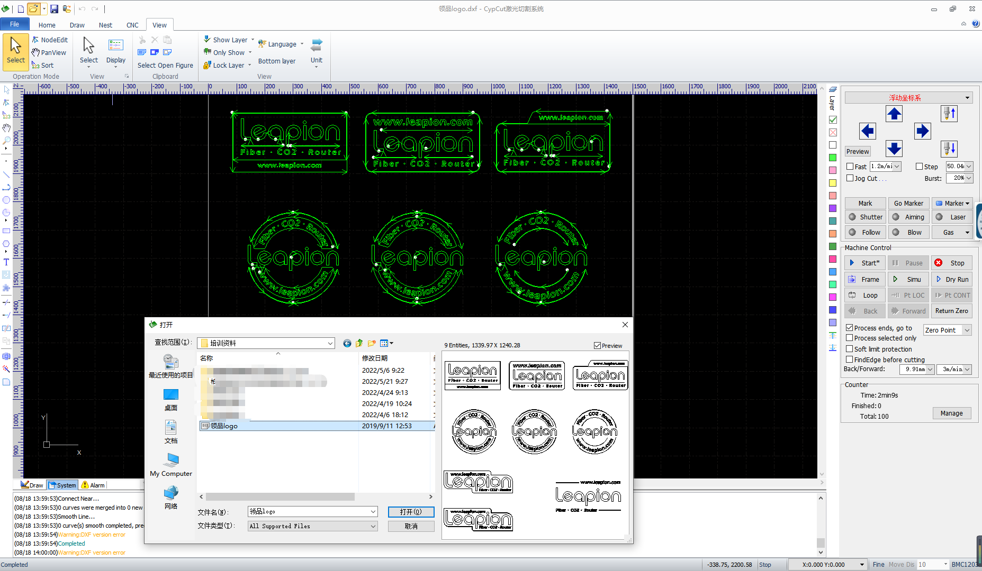982x571 pixels.
Task: Select the NodeEdit tool
Action: (50, 40)
